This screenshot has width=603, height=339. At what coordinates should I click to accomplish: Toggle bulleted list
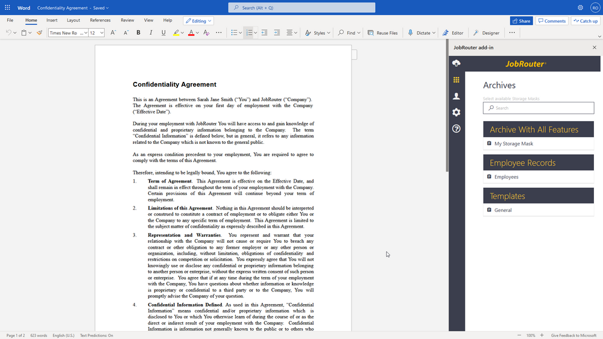click(234, 33)
